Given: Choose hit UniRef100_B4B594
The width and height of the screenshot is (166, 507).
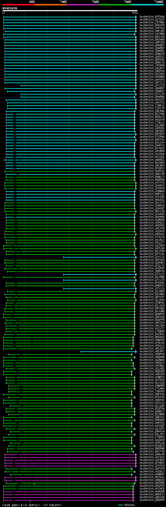Looking at the screenshot, I should click(152, 180).
